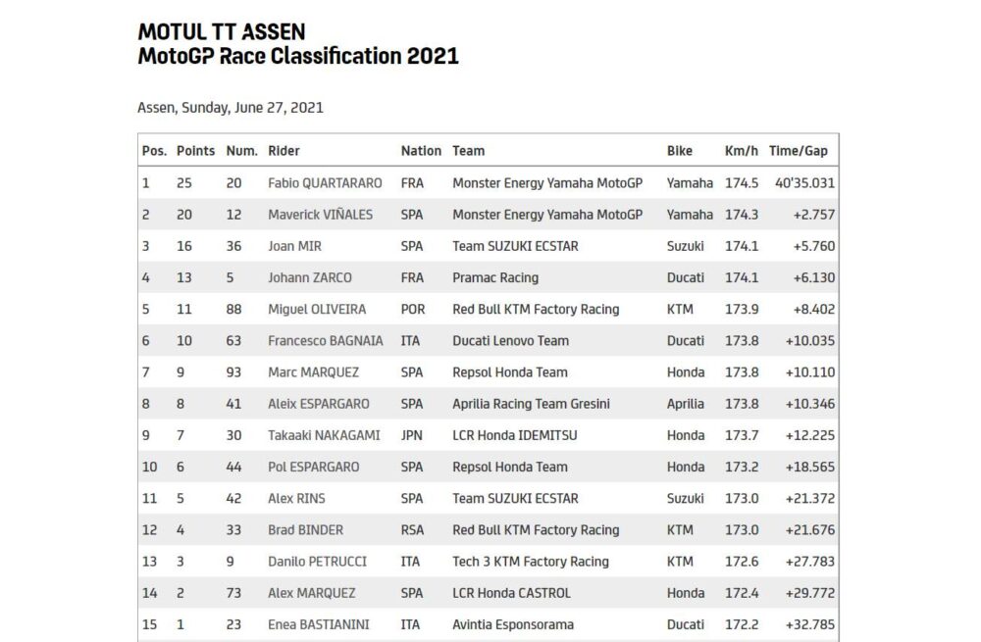Click the Pos. column header
Screen dimensions: 981x642
point(154,151)
